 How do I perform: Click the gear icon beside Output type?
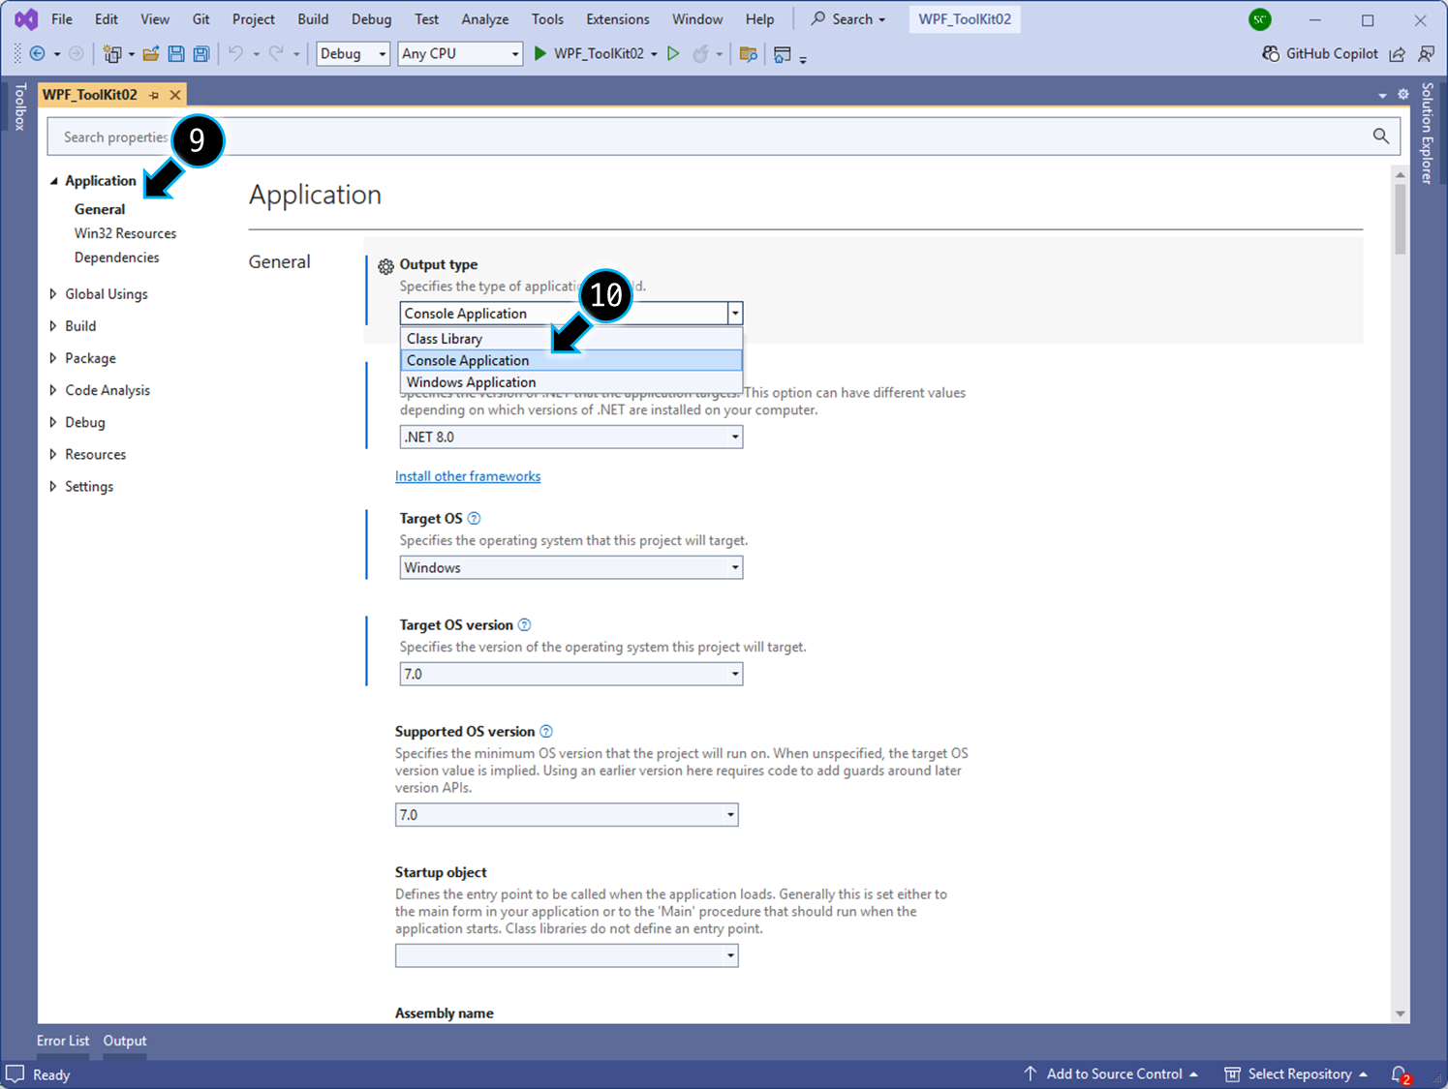(385, 266)
